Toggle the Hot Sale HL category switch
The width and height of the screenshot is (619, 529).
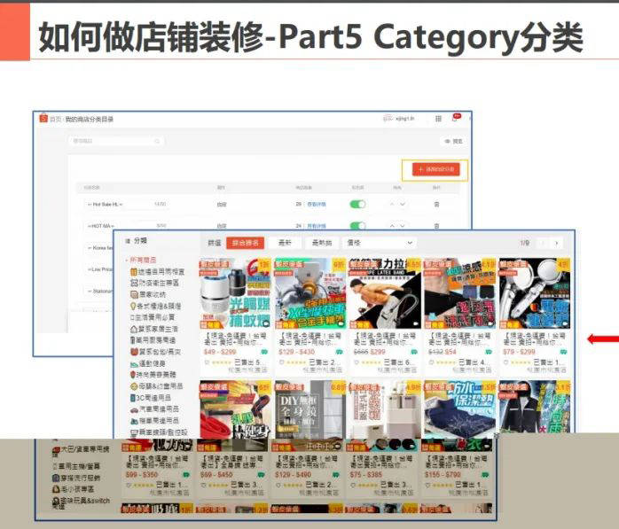click(357, 205)
